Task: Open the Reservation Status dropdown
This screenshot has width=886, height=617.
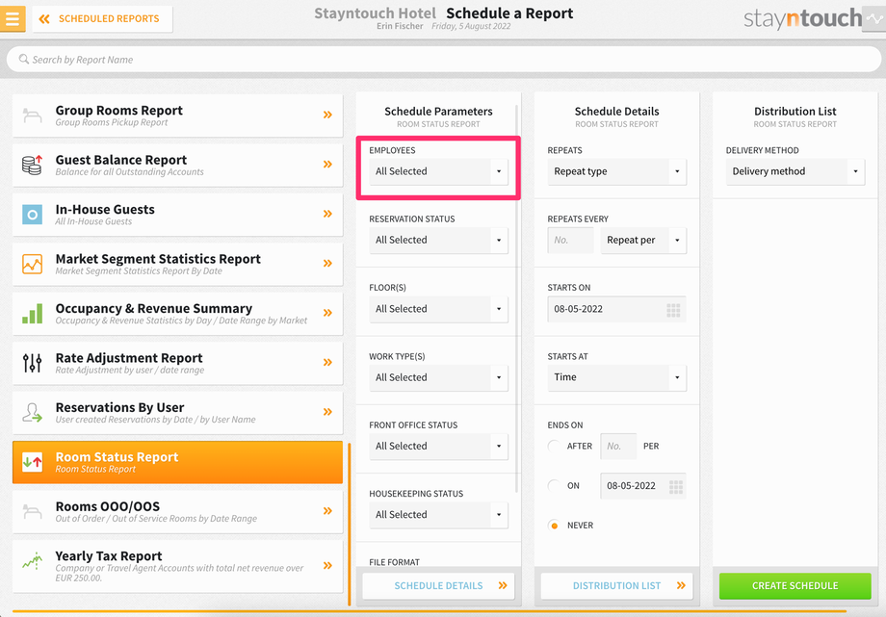Action: point(438,240)
